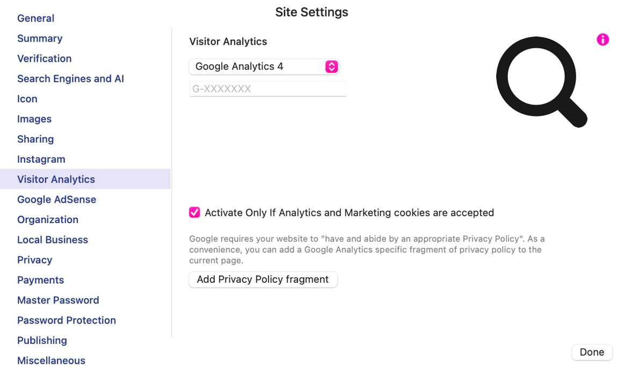
Task: Select Verification in the sidebar
Action: click(x=44, y=58)
